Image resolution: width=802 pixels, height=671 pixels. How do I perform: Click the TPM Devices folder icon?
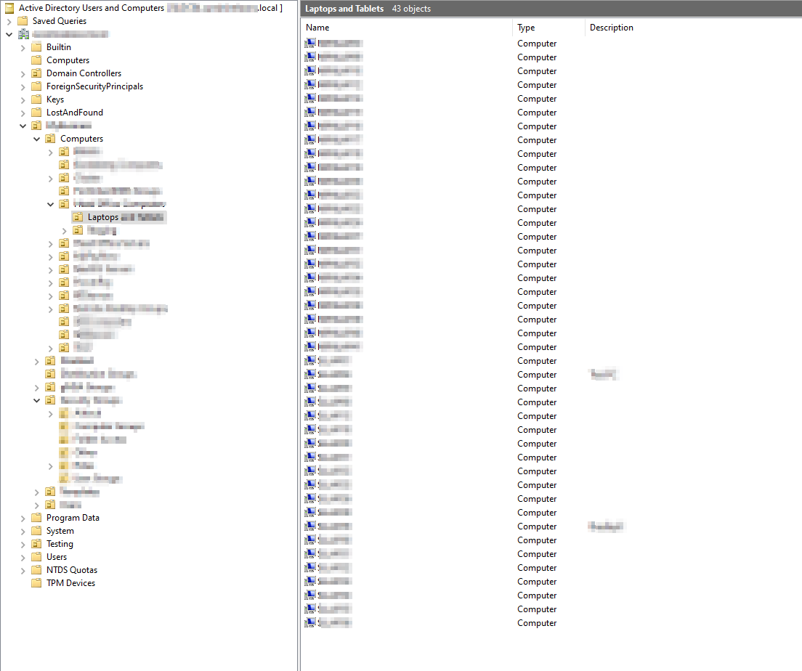(x=36, y=583)
